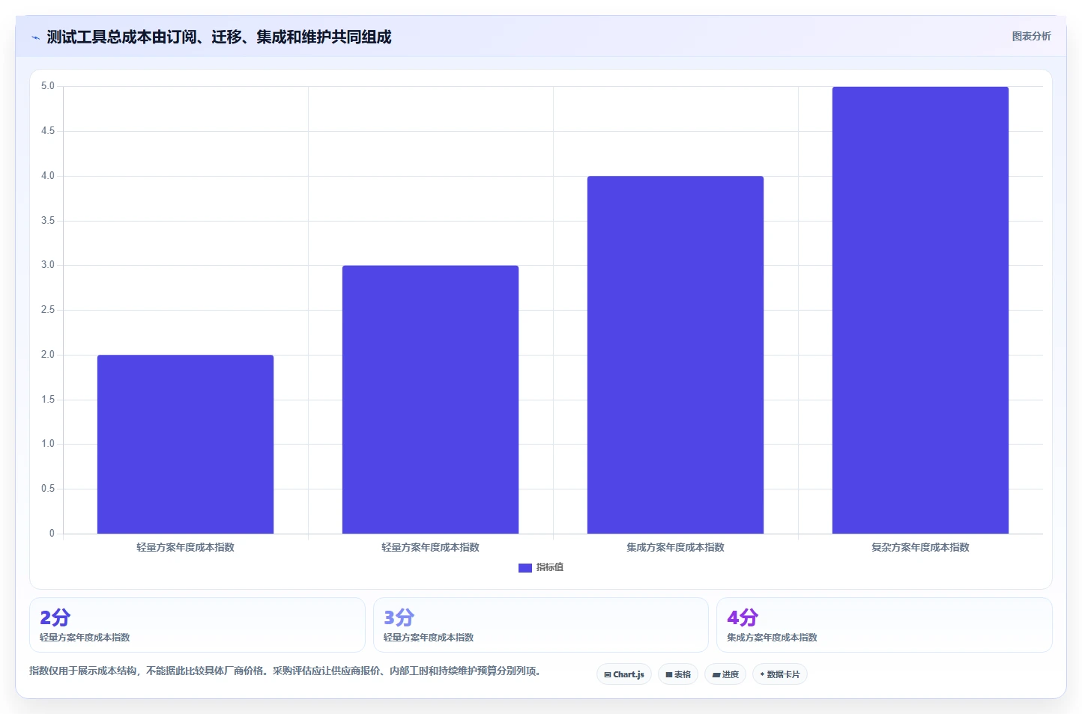The image size is (1082, 714).
Task: Click the footnote starting with 指数仅用于展示成本结构
Action: coord(285,671)
